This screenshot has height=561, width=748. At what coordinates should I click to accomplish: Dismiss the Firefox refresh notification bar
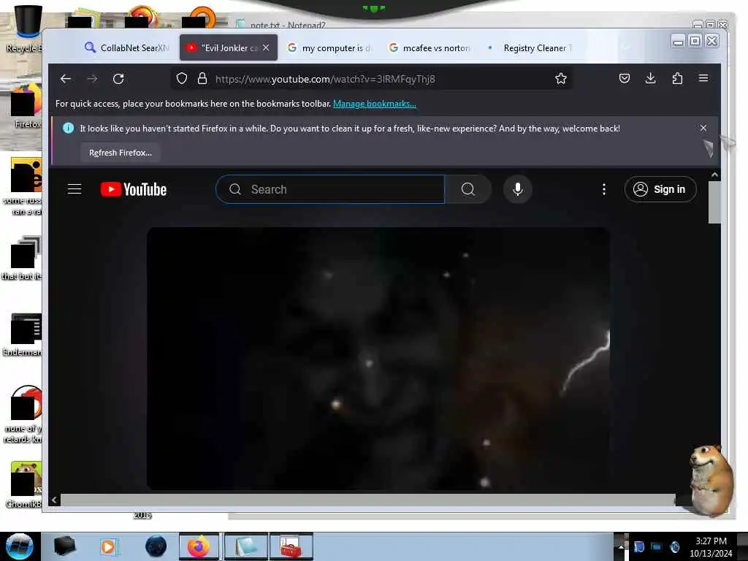703,128
